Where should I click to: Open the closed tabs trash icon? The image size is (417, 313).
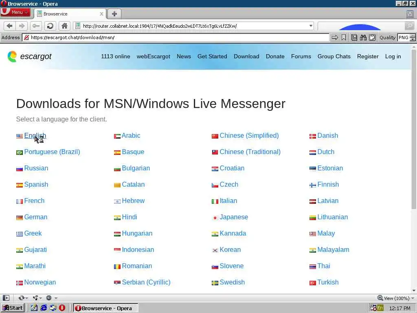point(410,14)
